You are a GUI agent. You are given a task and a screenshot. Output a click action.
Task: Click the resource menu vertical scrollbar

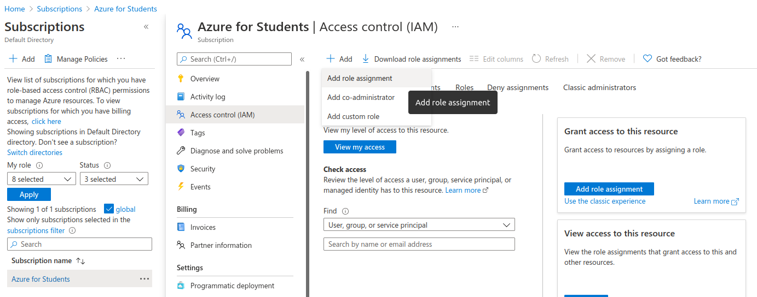[x=307, y=184]
